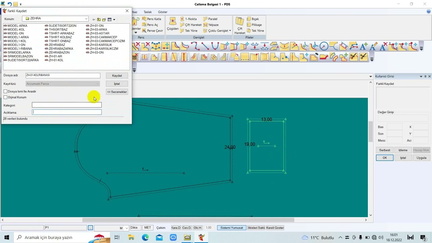Tick the Orjinal Konum checkbox

point(5,97)
